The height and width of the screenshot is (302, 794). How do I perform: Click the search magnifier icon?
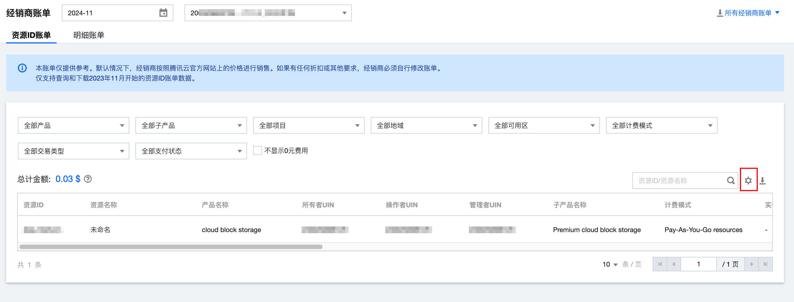click(730, 180)
